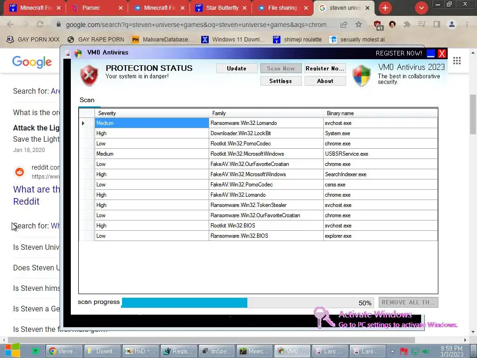
Task: Select the csrss.exe cell
Action: [381, 185]
